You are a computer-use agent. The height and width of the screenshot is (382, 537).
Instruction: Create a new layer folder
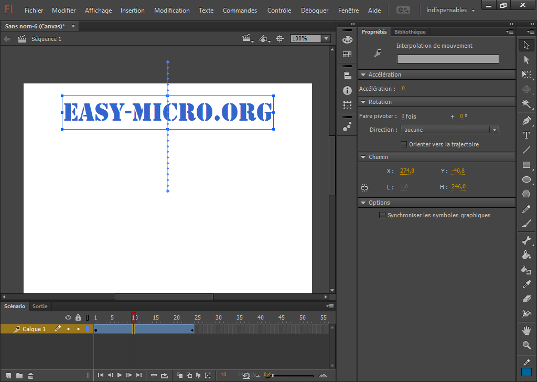coord(19,376)
